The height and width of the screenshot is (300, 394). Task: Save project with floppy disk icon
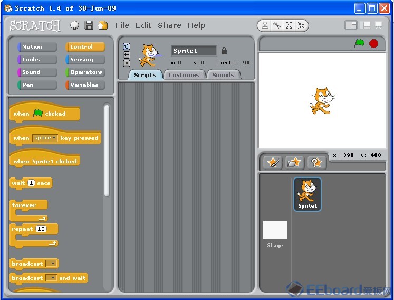point(89,25)
